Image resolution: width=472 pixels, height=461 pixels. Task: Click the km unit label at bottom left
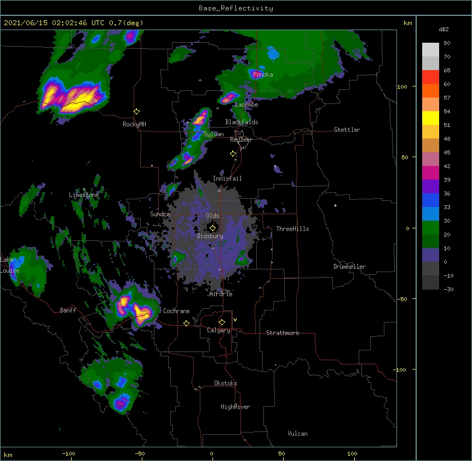click(8, 455)
